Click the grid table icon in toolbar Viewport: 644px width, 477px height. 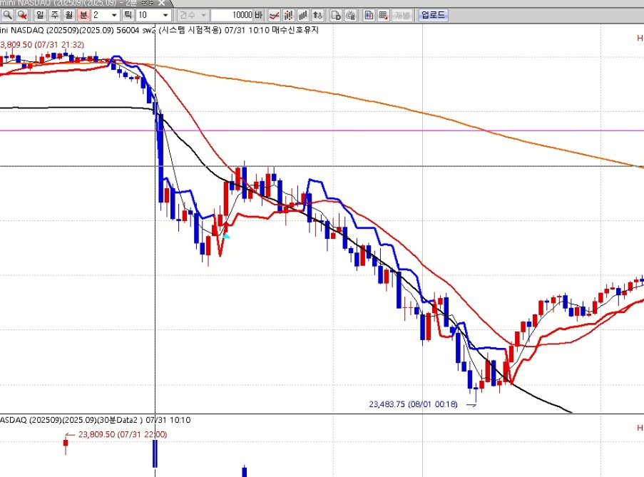384,15
